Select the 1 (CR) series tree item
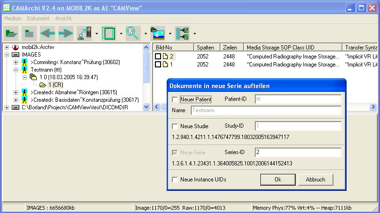 point(56,85)
